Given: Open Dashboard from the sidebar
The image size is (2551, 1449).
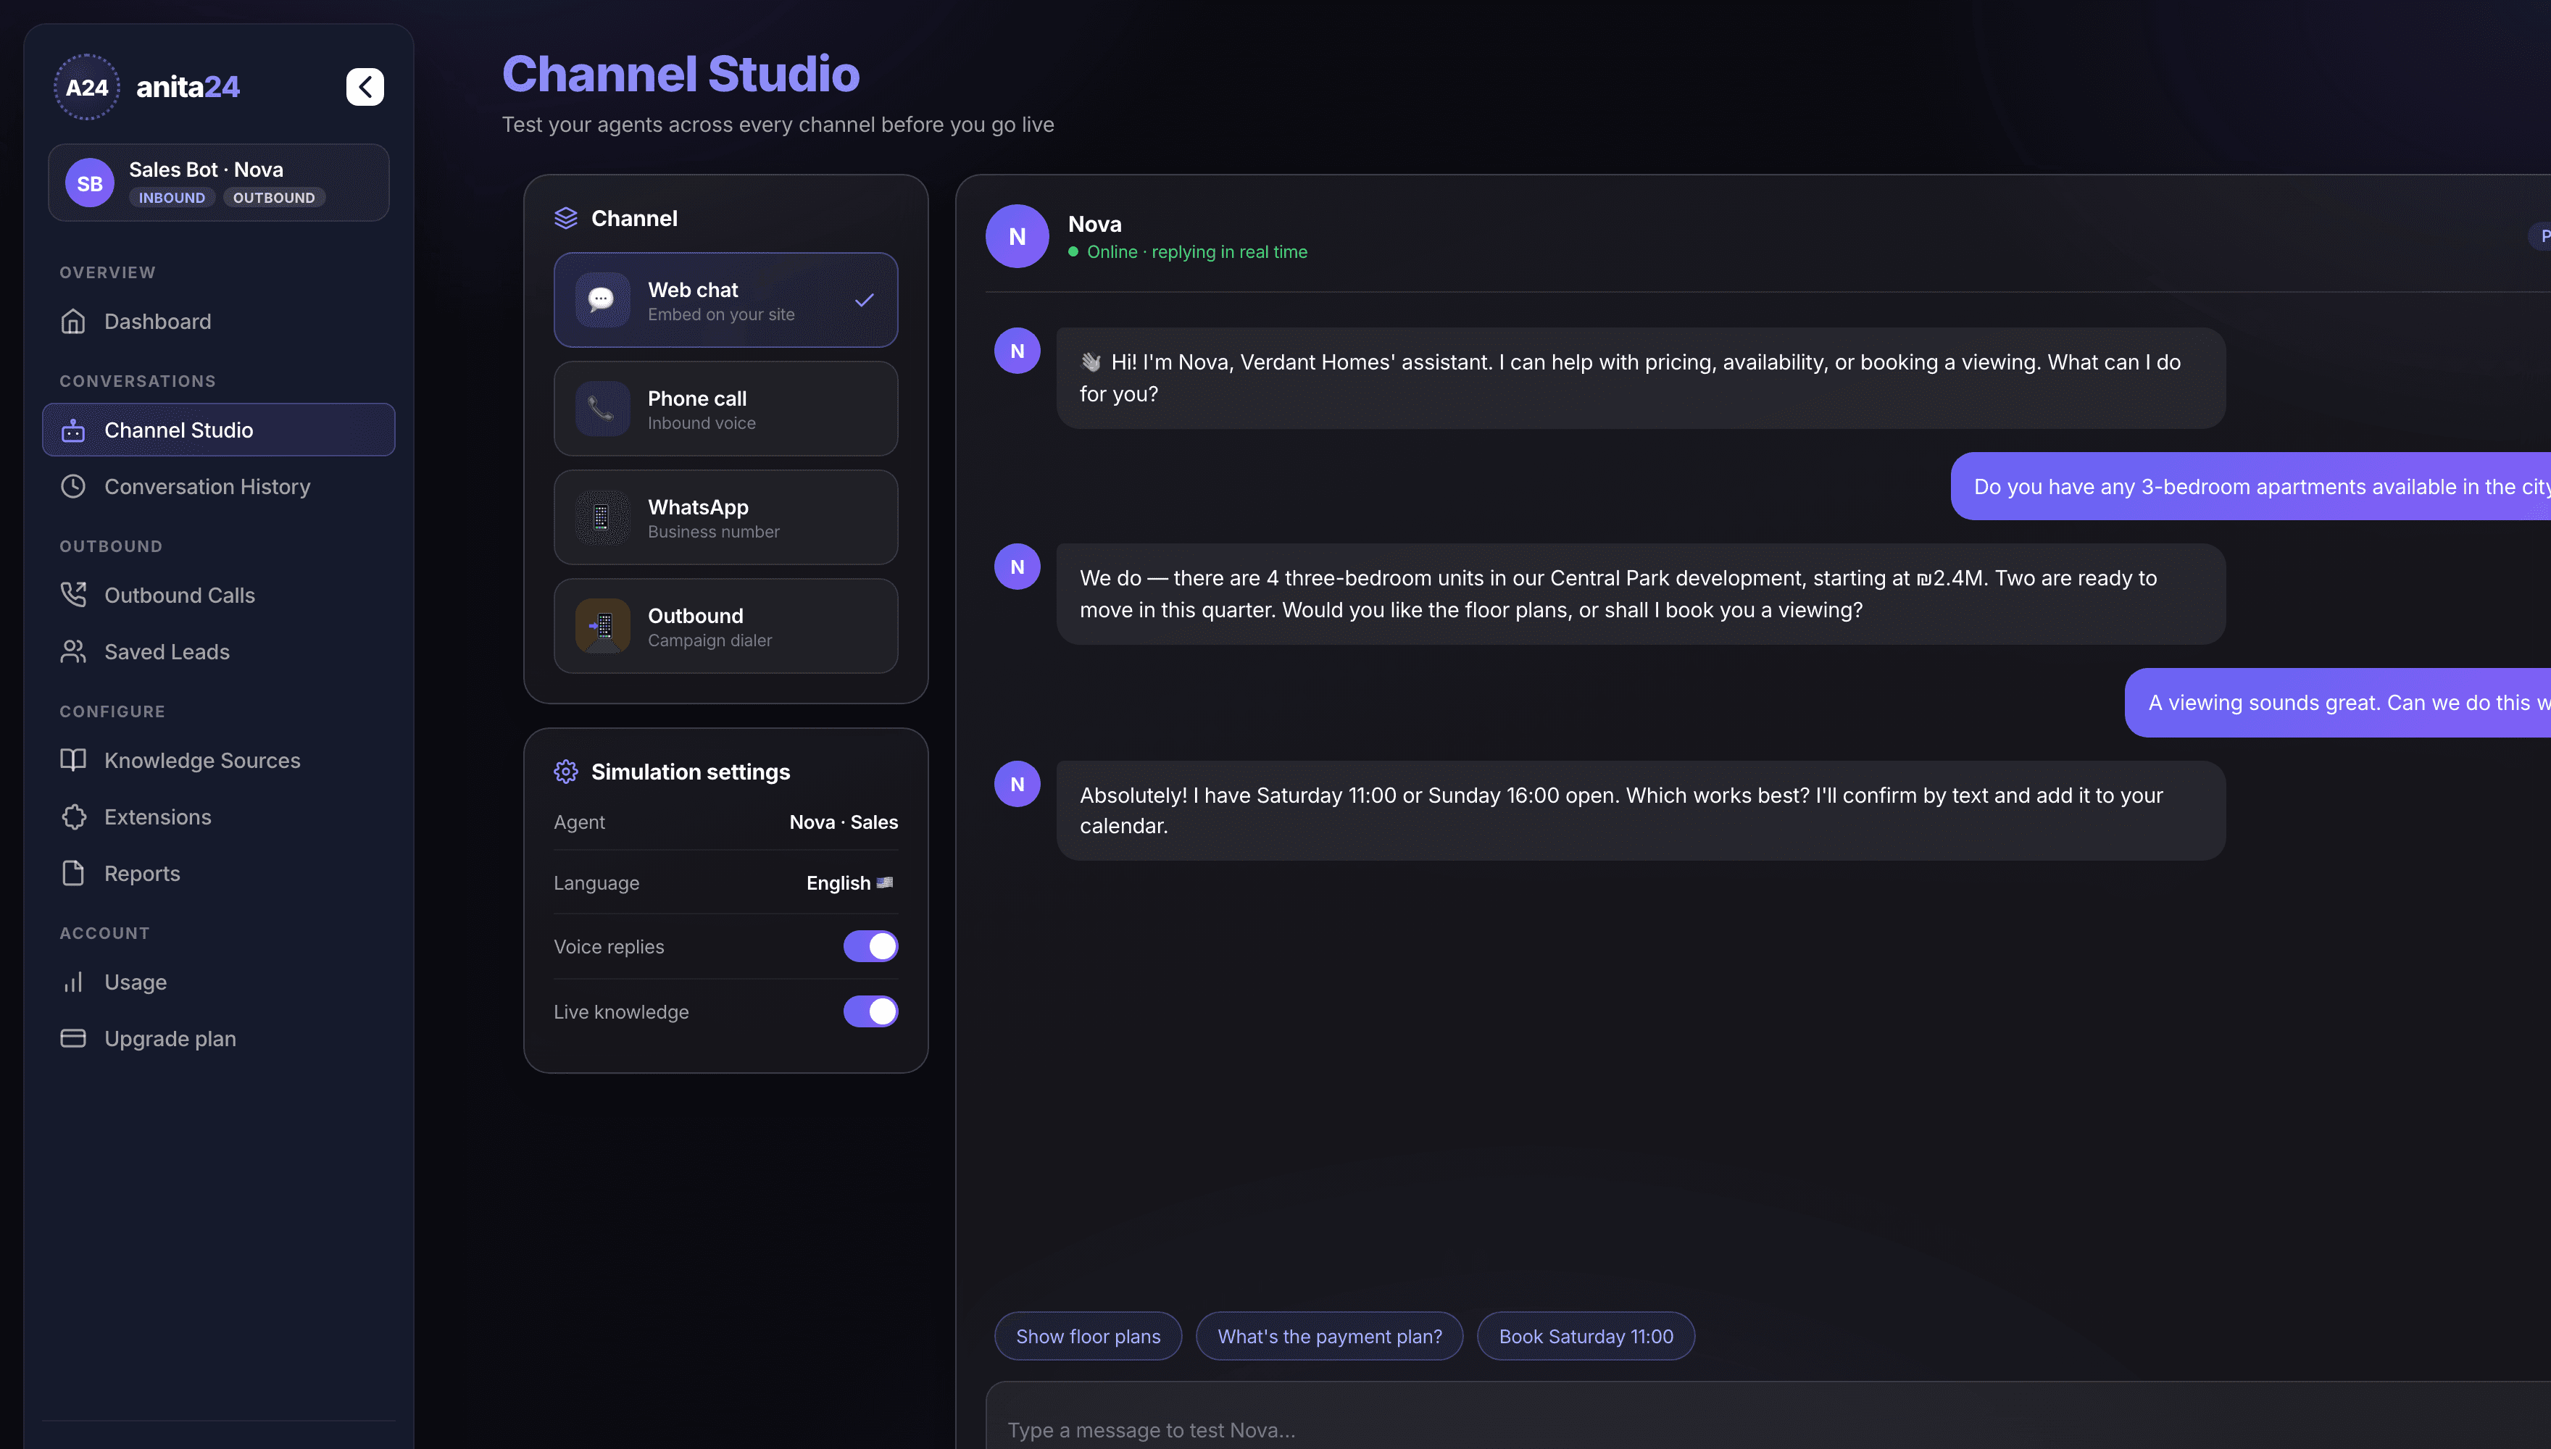Looking at the screenshot, I should pos(218,322).
